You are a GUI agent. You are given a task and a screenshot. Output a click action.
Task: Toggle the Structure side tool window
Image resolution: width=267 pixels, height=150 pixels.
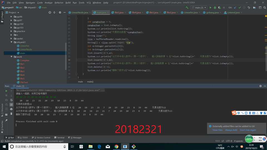[x=2, y=110]
